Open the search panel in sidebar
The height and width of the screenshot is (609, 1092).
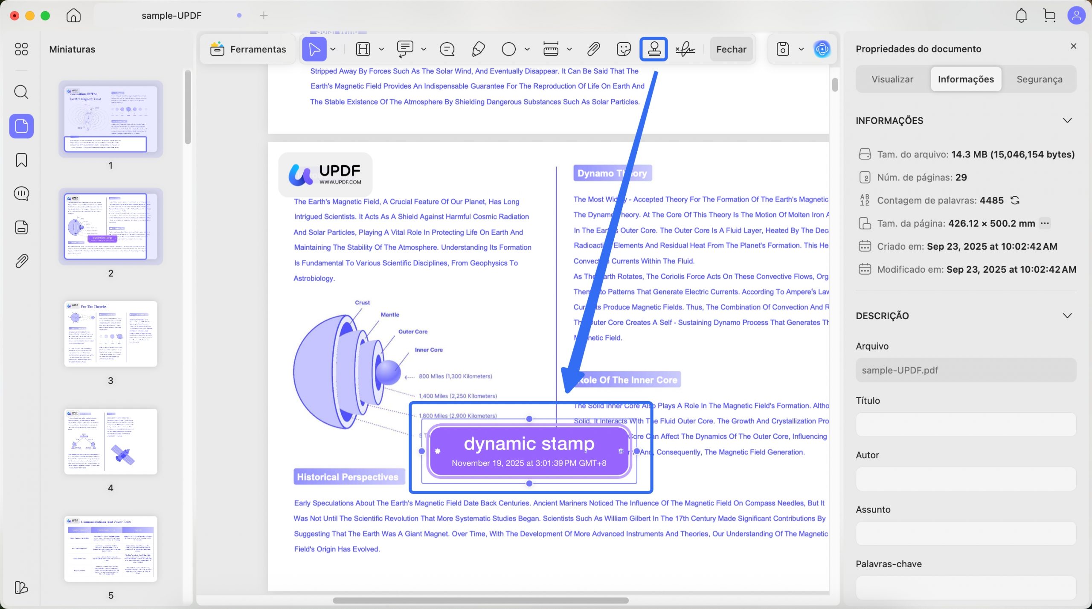21,92
